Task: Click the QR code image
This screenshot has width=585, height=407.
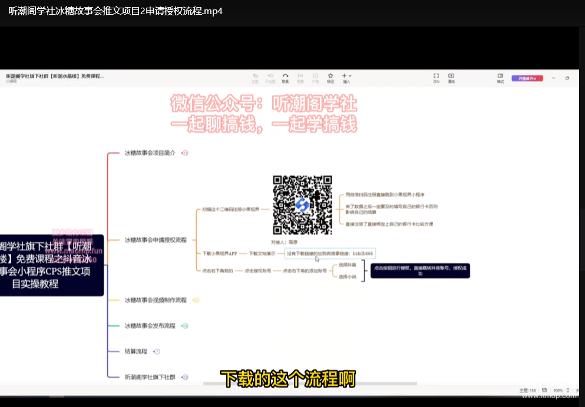Action: pos(302,205)
